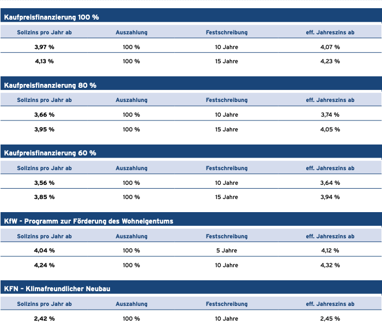This screenshot has width=382, height=325.
Task: Click the 5 Jahre Festschreibung cell
Action: (x=227, y=251)
